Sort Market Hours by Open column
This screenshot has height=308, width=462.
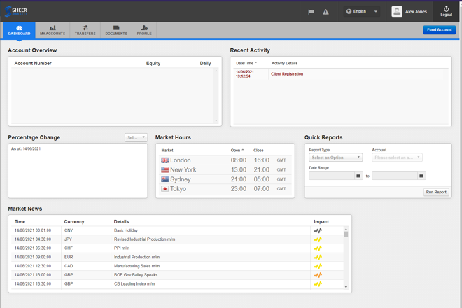tap(237, 150)
